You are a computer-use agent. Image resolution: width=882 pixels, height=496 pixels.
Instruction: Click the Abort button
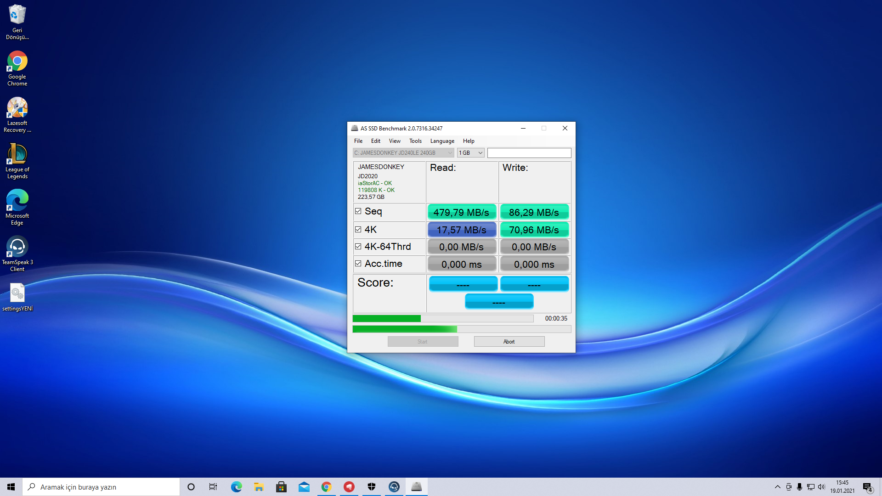tap(509, 342)
